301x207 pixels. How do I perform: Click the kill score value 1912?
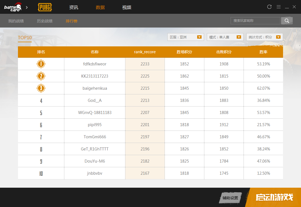[224, 125]
